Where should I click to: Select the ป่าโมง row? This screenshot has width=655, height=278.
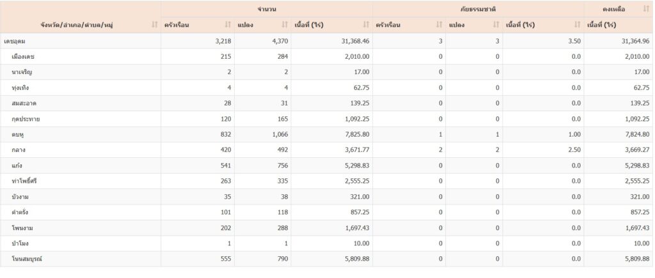[x=19, y=243]
